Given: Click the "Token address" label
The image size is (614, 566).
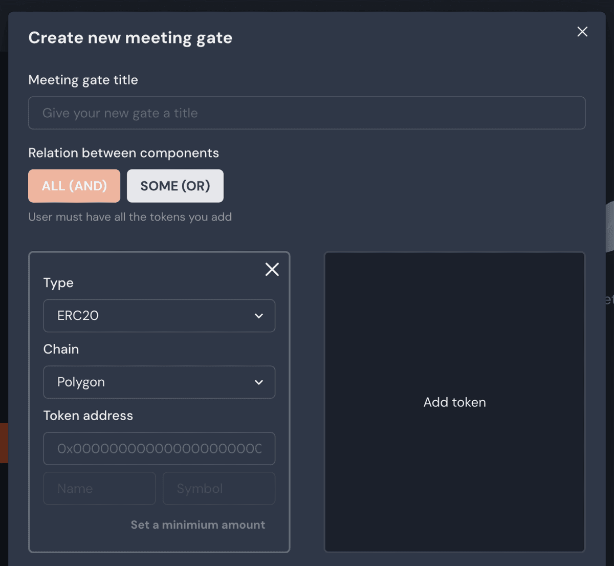Looking at the screenshot, I should tap(88, 416).
